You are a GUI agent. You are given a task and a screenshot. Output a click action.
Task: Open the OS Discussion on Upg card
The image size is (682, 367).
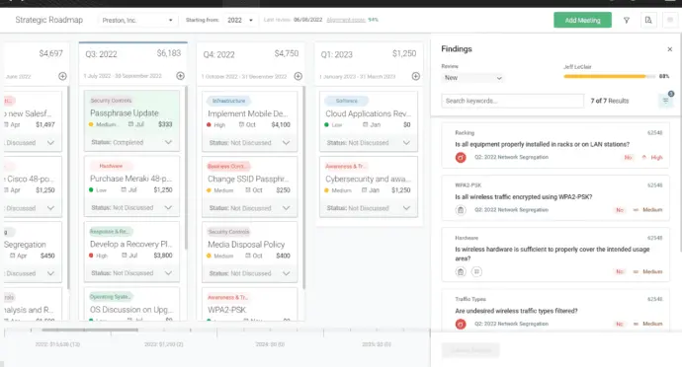click(x=131, y=309)
